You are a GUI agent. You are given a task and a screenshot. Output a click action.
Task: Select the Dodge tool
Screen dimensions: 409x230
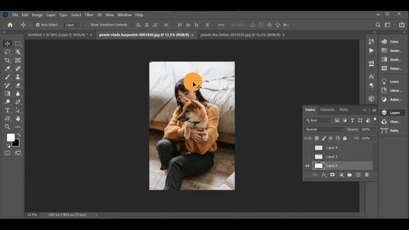(7, 102)
